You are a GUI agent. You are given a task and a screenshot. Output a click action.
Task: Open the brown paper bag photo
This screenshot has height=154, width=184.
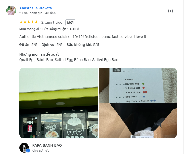tap(138, 120)
